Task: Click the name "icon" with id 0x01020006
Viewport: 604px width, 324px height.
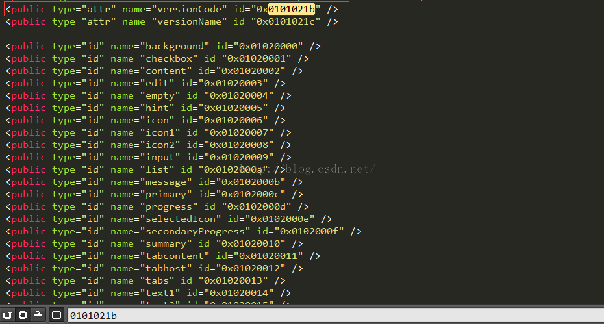Action: [157, 120]
